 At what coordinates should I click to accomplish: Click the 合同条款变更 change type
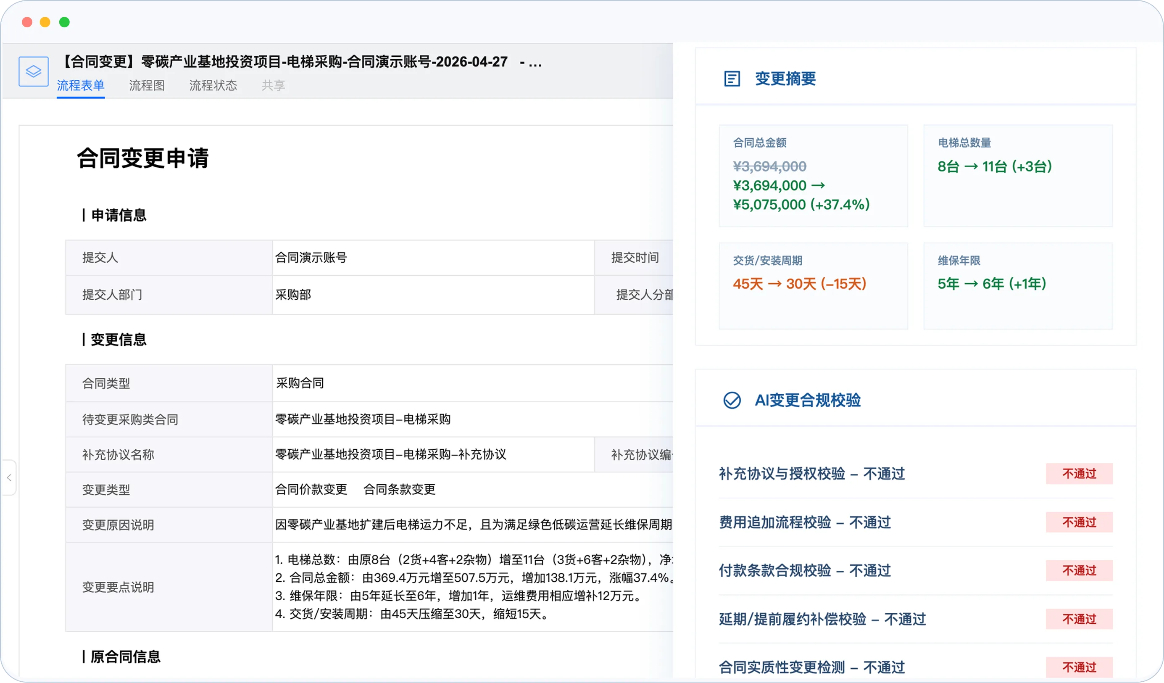click(399, 489)
